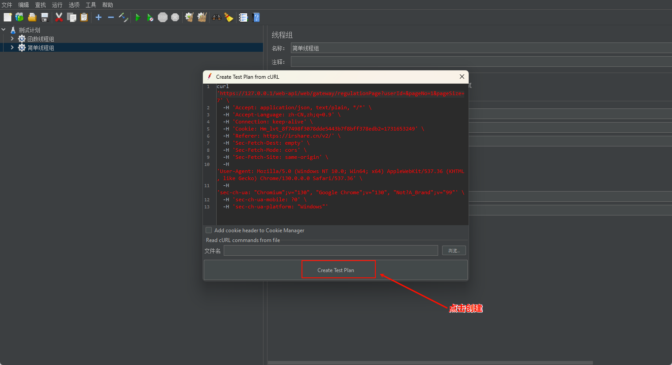
Task: Click the gear icon of 简单线程组
Action: click(x=22, y=48)
